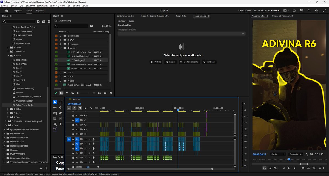
Task: Toggle visibility eye of track V5
Action: tap(85, 115)
